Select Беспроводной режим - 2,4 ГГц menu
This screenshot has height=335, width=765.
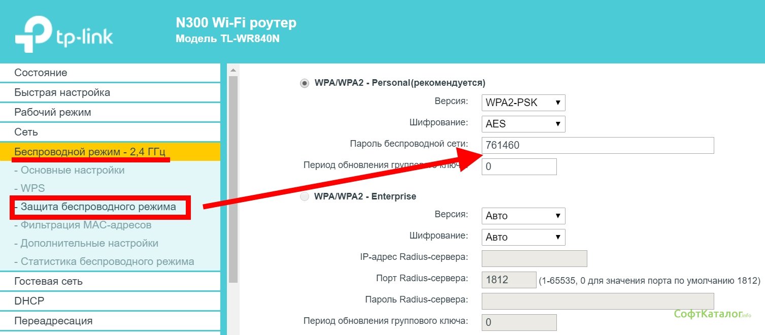pyautogui.click(x=110, y=152)
